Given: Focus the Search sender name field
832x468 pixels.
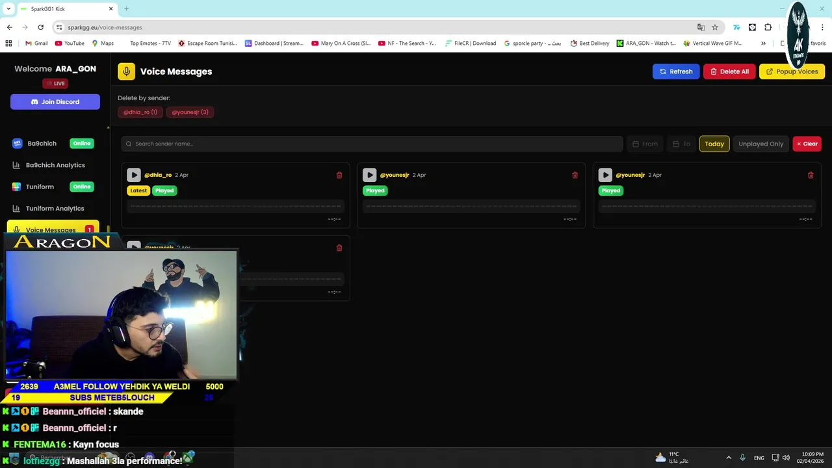Looking at the screenshot, I should tap(372, 144).
